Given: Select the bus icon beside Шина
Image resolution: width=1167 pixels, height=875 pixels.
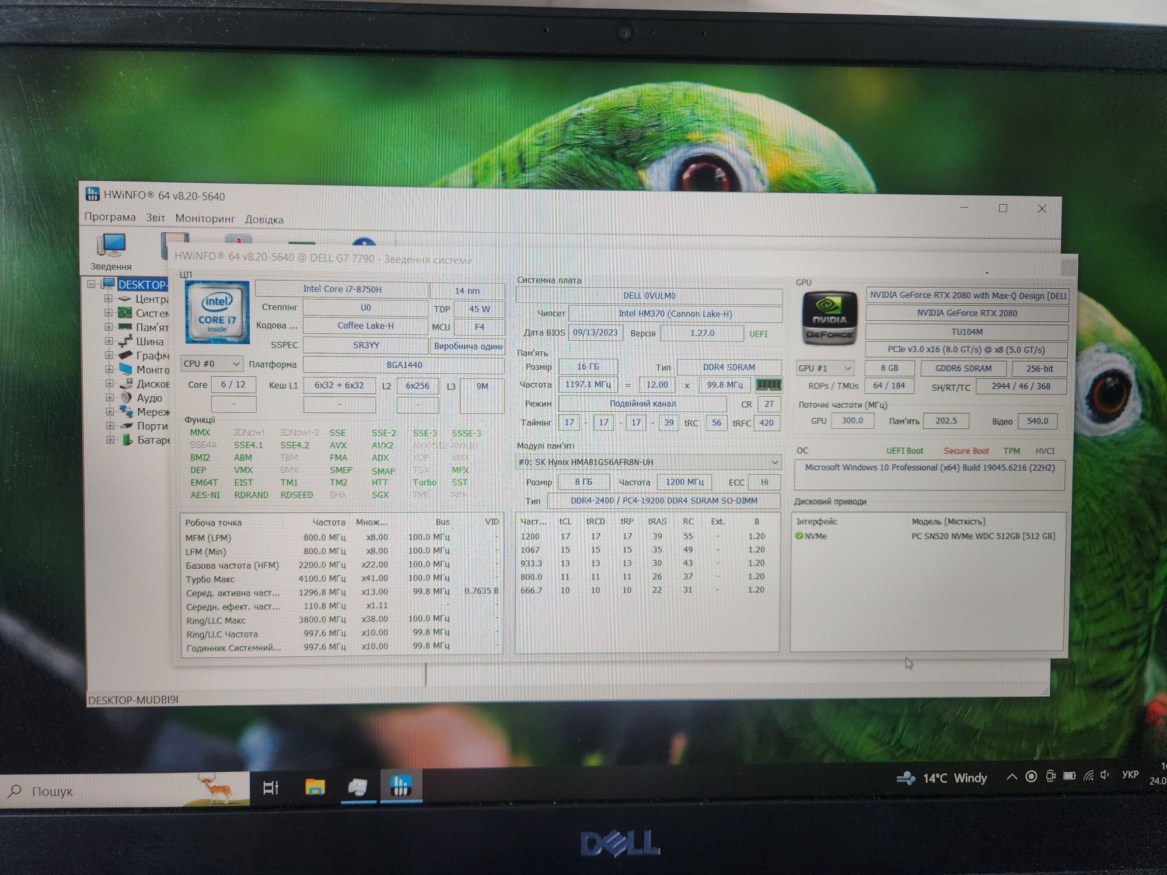Looking at the screenshot, I should coord(125,341).
